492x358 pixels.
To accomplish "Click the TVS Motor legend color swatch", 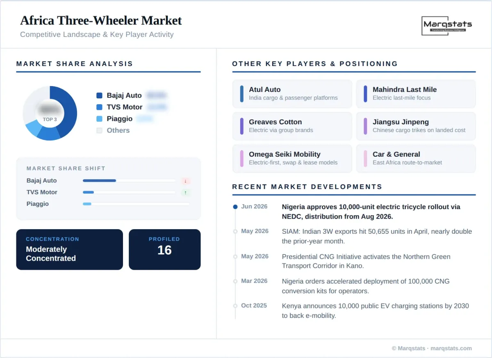I will point(99,107).
